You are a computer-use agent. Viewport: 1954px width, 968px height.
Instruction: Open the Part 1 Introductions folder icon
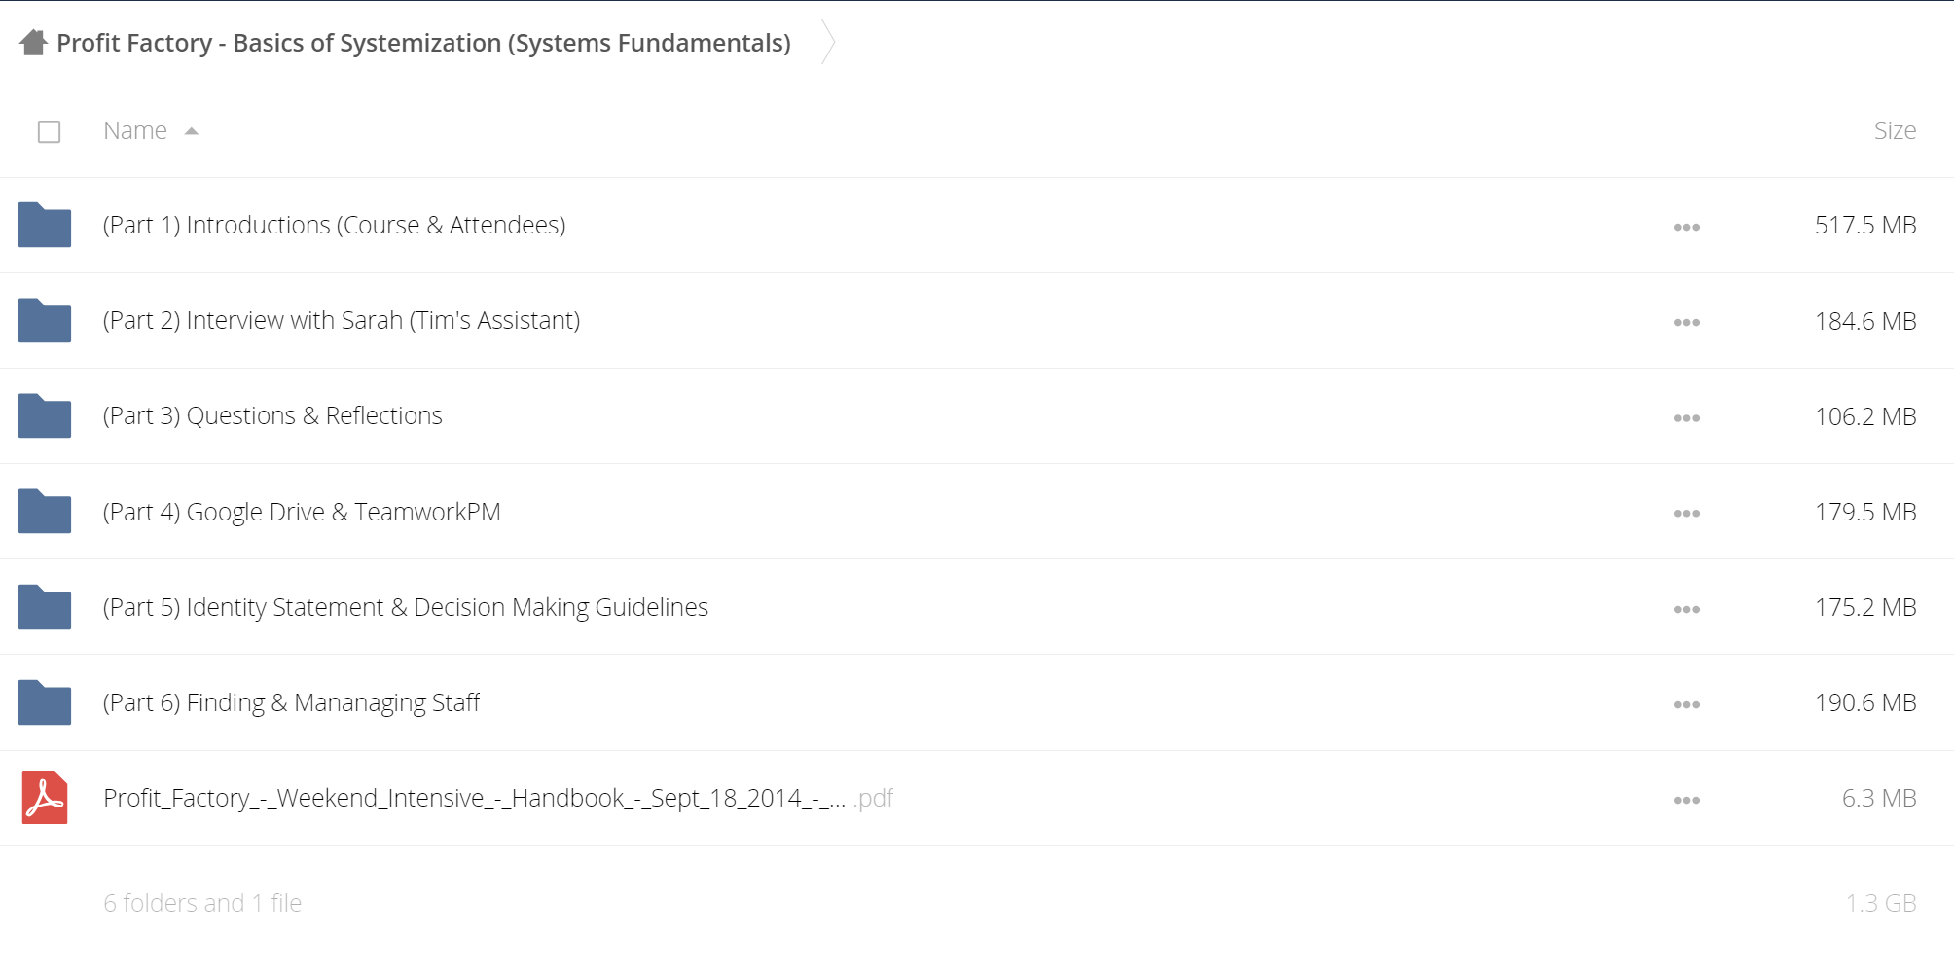tap(45, 225)
